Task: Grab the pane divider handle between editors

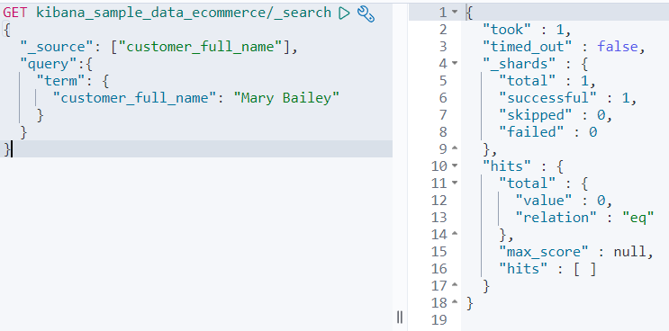Action: tap(400, 317)
